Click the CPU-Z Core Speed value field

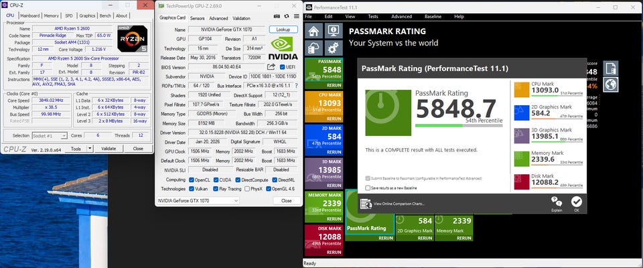pos(52,100)
